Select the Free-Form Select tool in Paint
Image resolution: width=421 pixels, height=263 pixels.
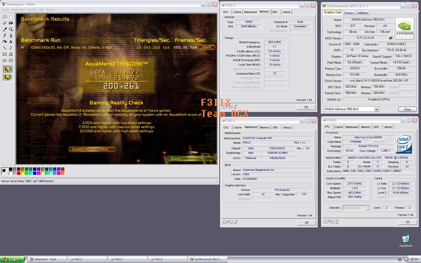click(5, 17)
